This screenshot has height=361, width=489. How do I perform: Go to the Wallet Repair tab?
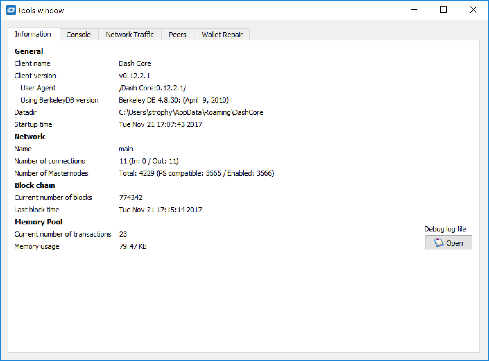pyautogui.click(x=222, y=35)
